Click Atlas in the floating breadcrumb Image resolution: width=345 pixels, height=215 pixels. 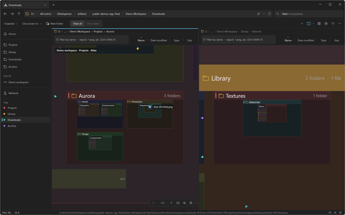click(x=93, y=50)
